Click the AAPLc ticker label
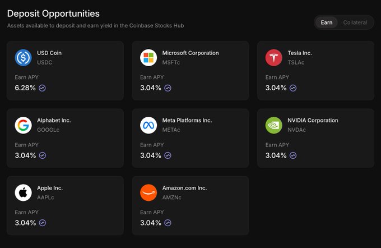 pos(45,198)
